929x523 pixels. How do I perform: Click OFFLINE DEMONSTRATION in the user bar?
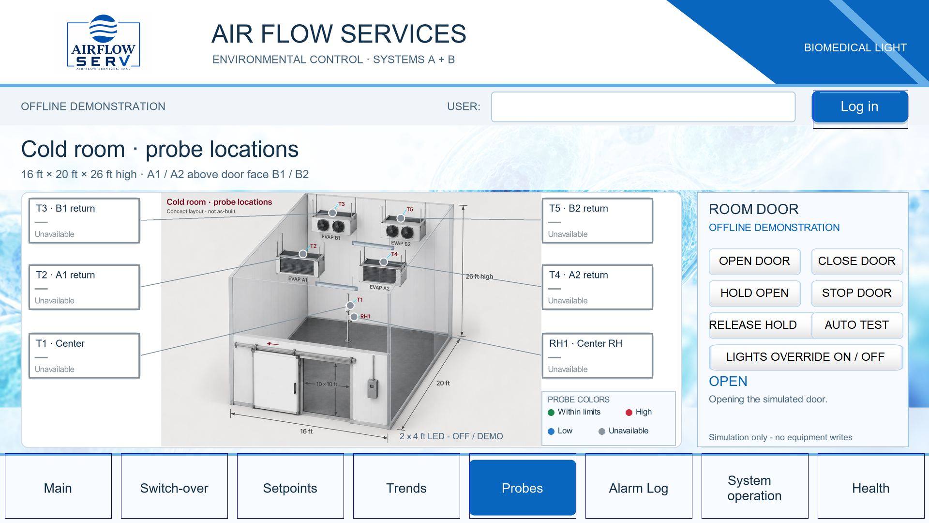(93, 107)
